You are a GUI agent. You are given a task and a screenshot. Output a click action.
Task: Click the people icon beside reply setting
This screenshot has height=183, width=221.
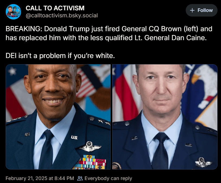(80, 178)
